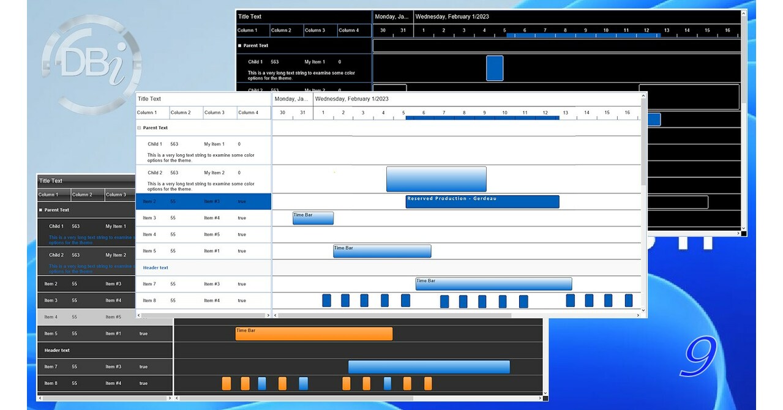Click the Column 1 header
This screenshot has width=783, height=410.
click(x=150, y=113)
